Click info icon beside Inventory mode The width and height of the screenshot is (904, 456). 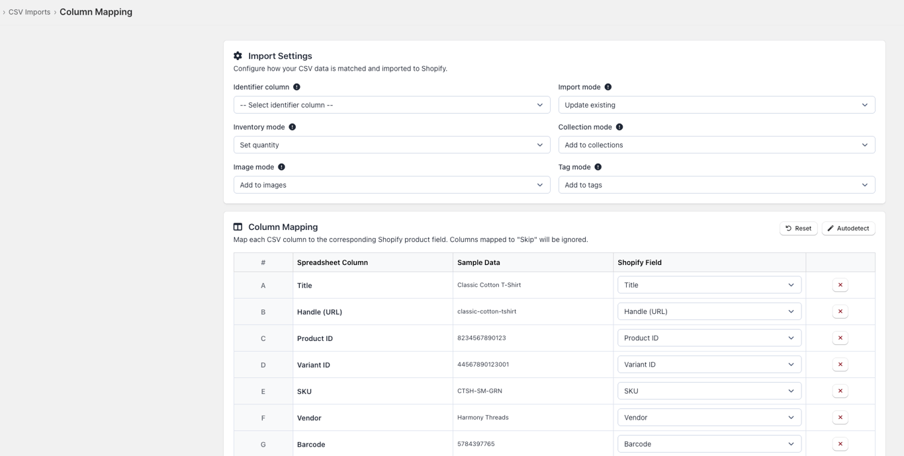[292, 127]
